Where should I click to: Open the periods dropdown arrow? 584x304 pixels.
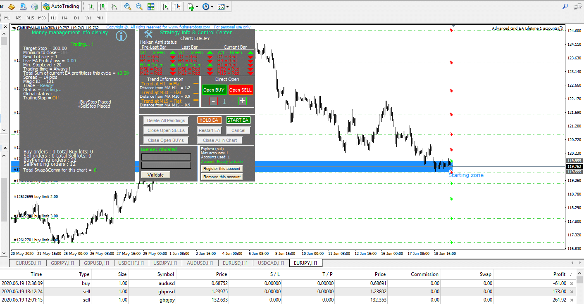pyautogui.click(x=212, y=7)
